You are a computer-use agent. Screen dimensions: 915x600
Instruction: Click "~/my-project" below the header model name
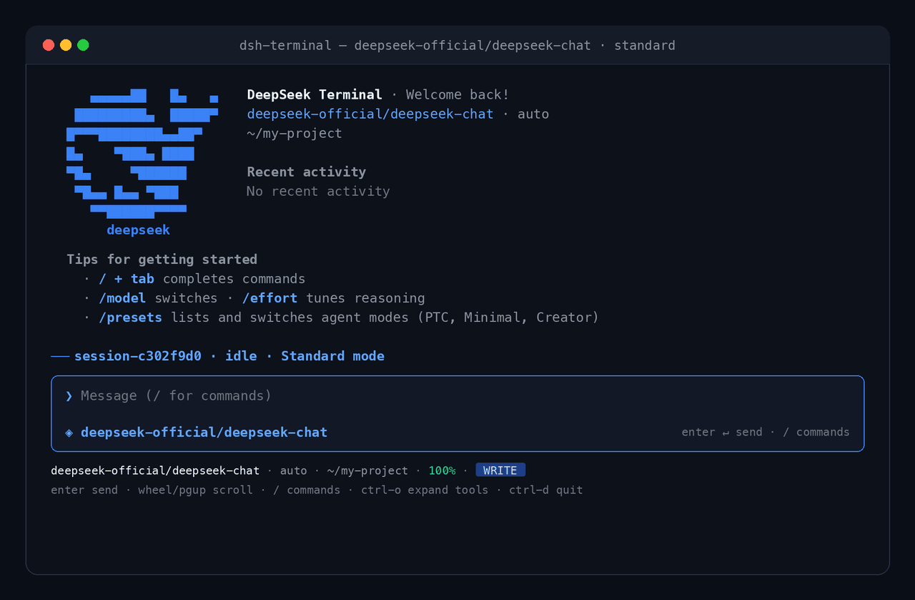tap(295, 134)
